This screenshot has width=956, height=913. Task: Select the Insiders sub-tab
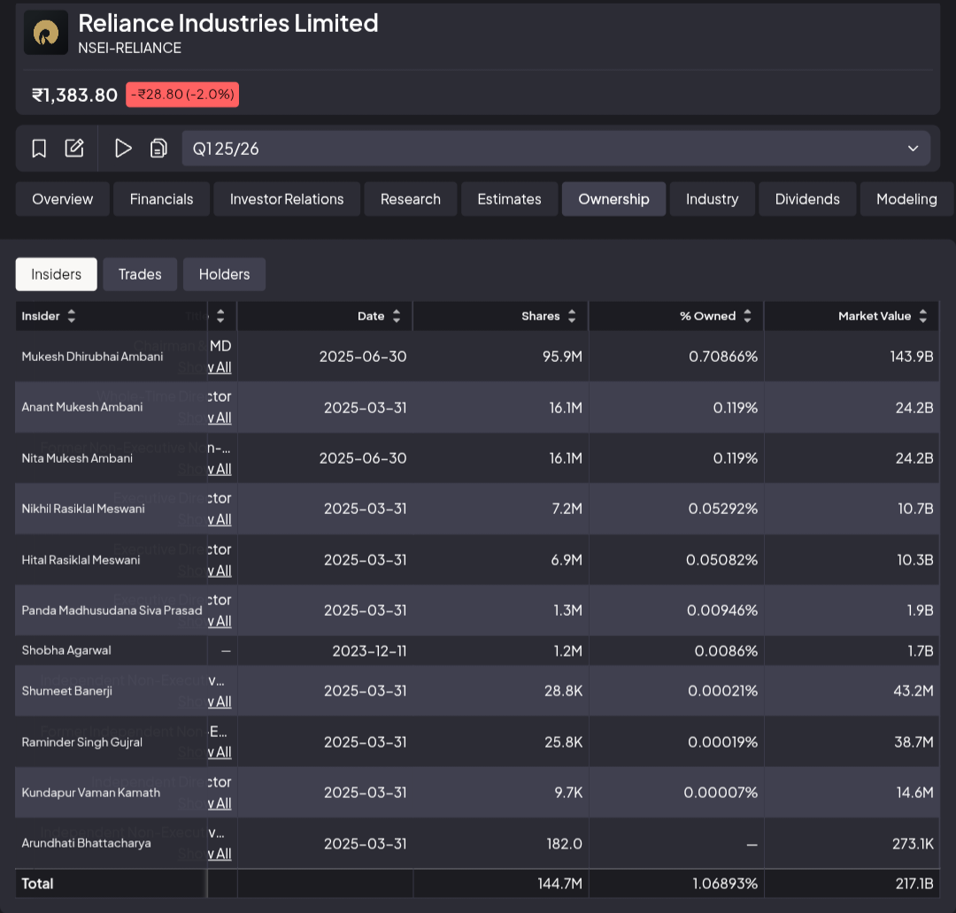click(x=56, y=274)
